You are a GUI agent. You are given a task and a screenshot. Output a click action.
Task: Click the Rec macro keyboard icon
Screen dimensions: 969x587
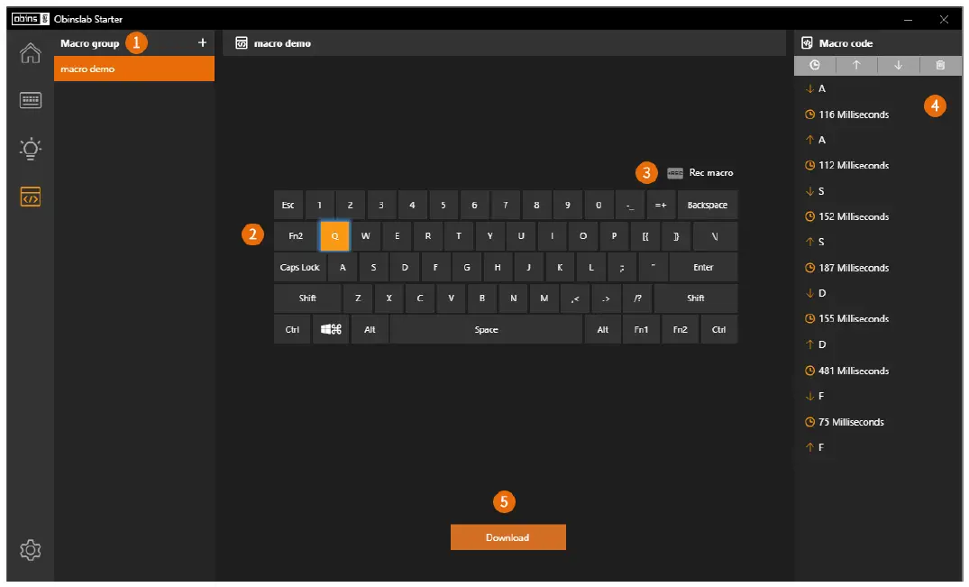click(x=675, y=173)
